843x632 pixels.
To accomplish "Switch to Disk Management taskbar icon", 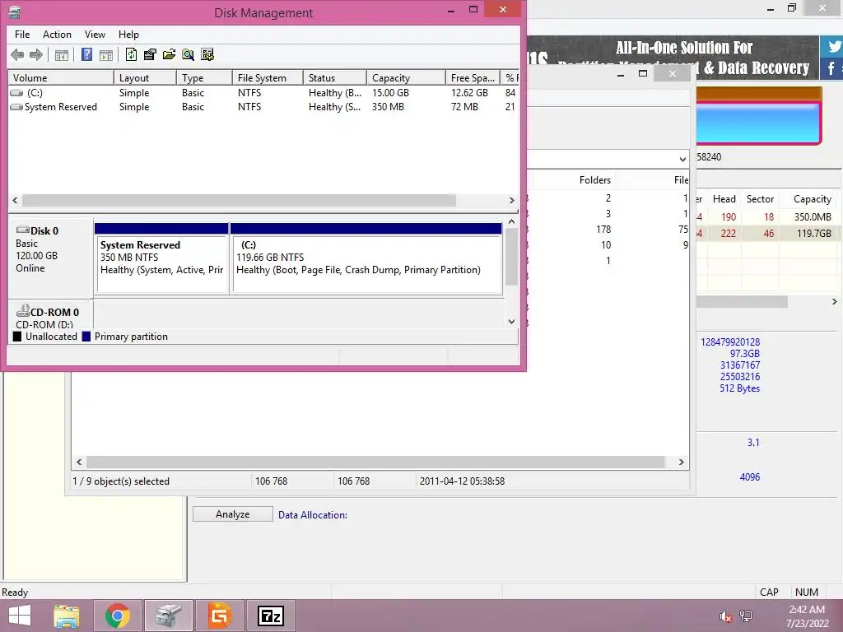I will click(169, 616).
